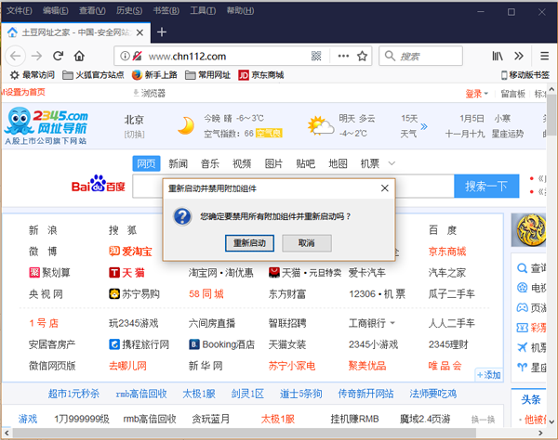The width and height of the screenshot is (558, 440).
Task: Click the browser Back arrow button
Action: (15, 56)
